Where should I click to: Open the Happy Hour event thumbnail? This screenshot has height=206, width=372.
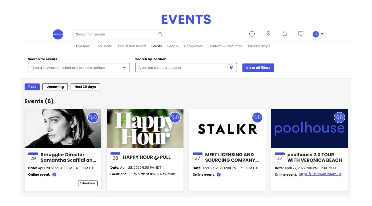[x=145, y=128]
